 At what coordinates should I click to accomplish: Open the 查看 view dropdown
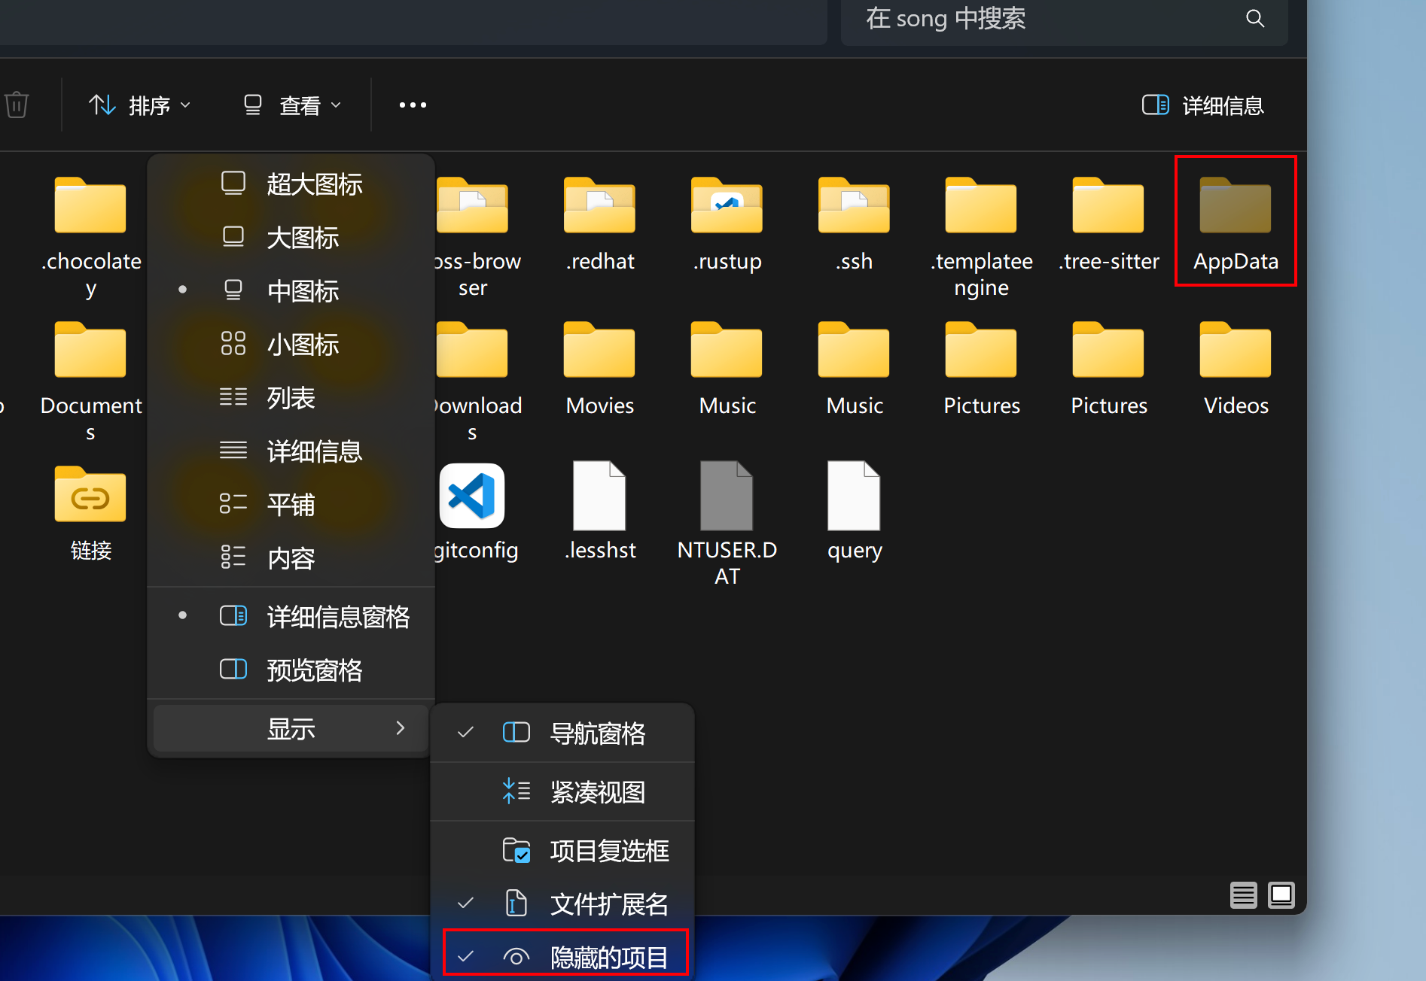point(292,105)
